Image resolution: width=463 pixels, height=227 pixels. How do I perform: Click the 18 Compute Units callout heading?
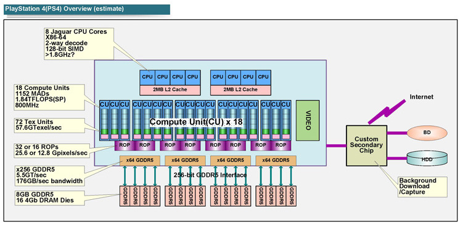pyautogui.click(x=42, y=88)
